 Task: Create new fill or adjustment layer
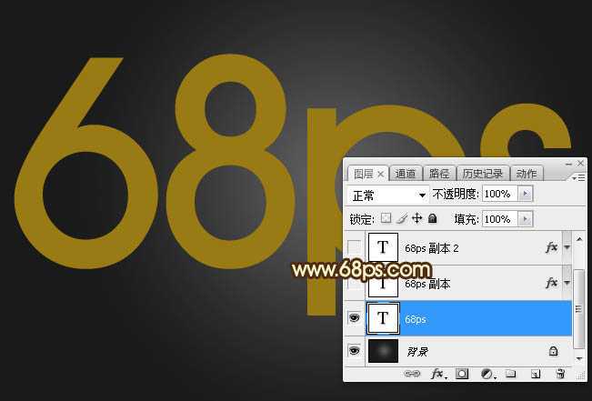[487, 373]
